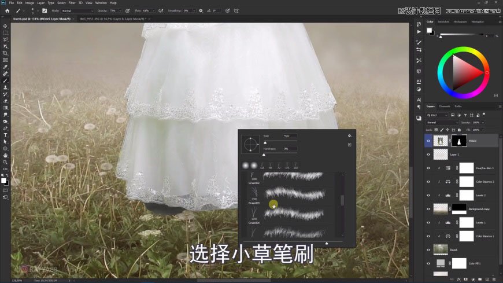The image size is (503, 283).
Task: Open the File menu
Action: click(12, 3)
